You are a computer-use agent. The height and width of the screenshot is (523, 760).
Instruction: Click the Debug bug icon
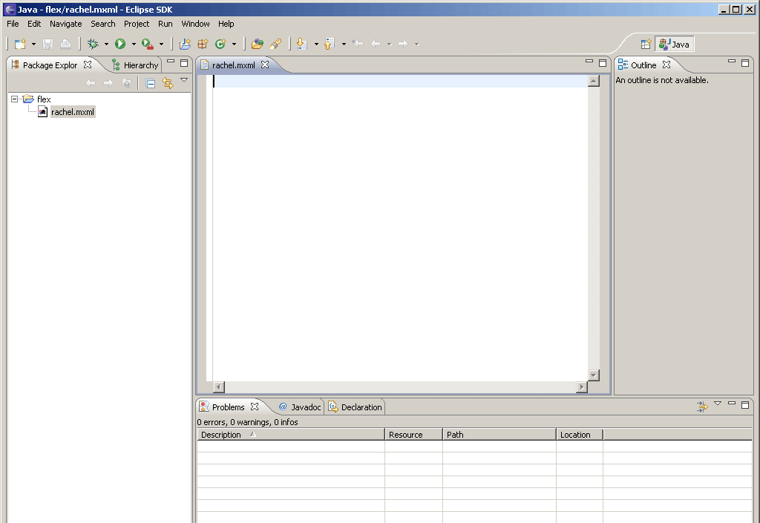[x=93, y=44]
